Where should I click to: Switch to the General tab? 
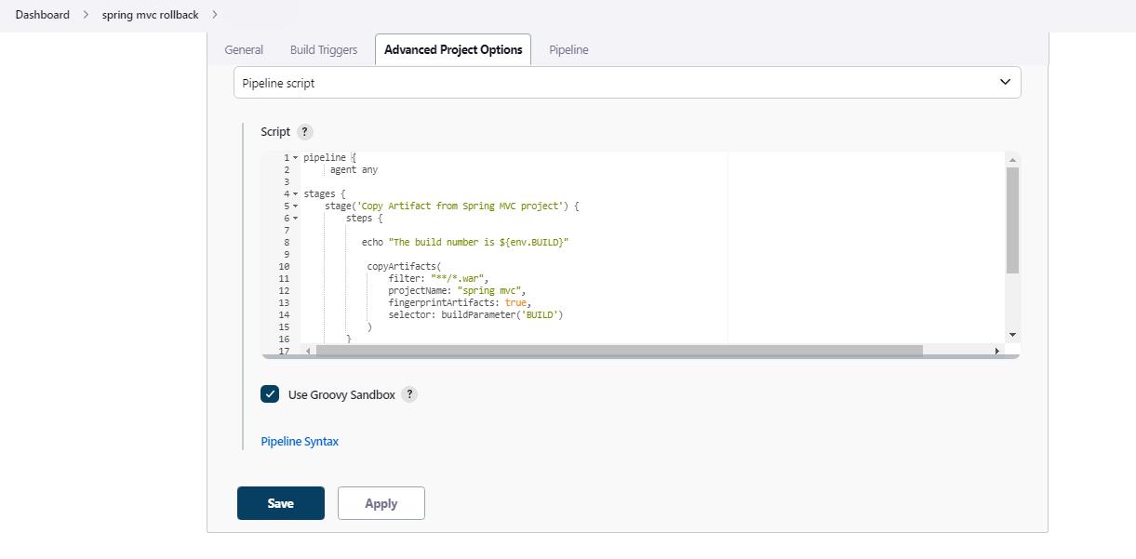[244, 50]
